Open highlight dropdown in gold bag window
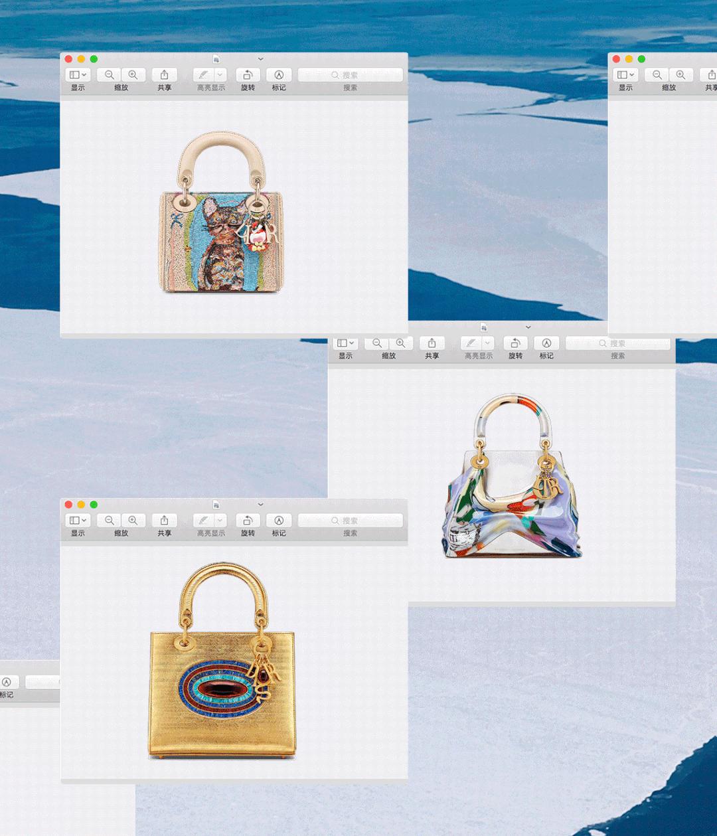717x836 pixels. click(220, 521)
